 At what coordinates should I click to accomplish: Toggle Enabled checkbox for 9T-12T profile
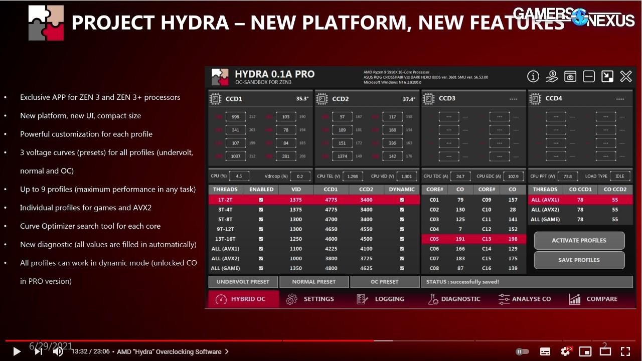261,229
